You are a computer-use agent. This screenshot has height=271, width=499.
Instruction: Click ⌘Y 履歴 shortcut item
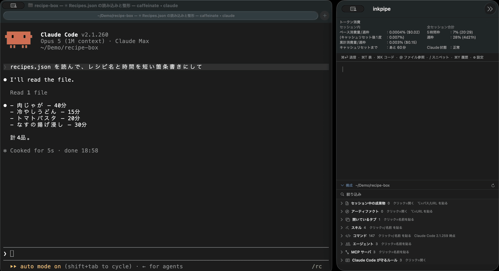(x=461, y=57)
